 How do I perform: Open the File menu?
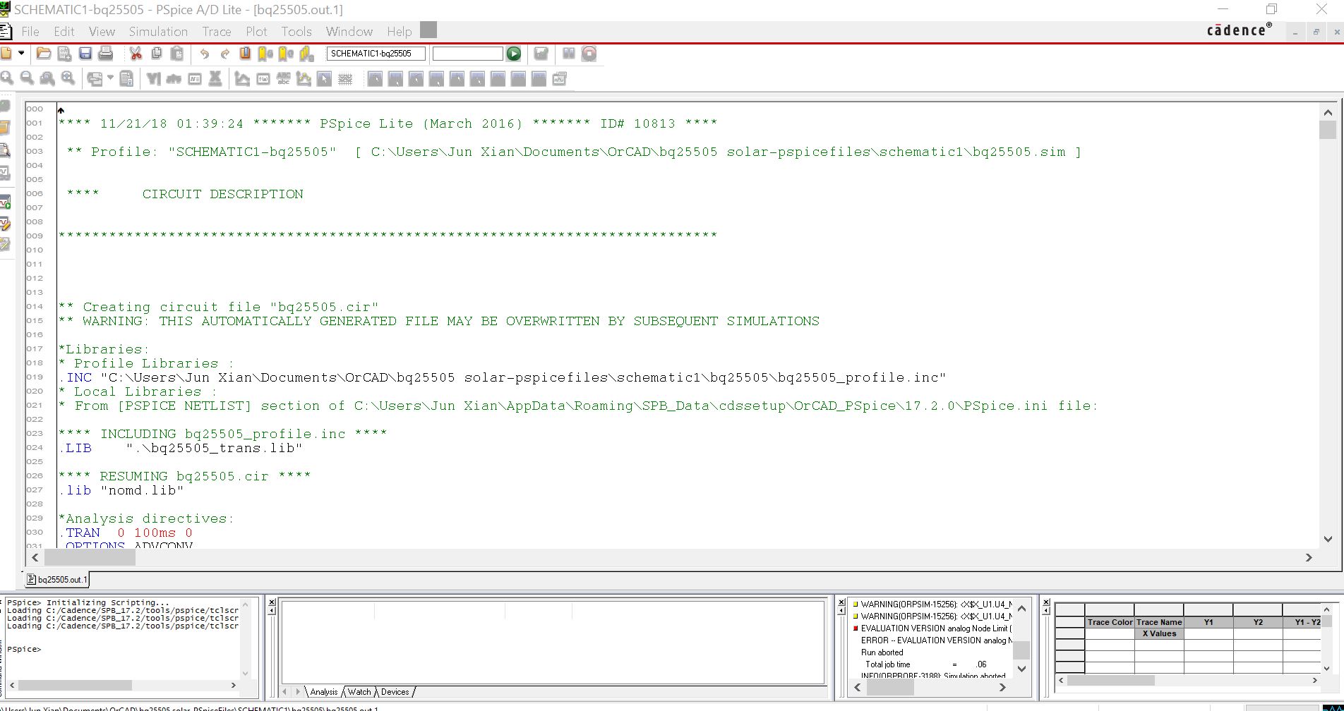[x=30, y=32]
